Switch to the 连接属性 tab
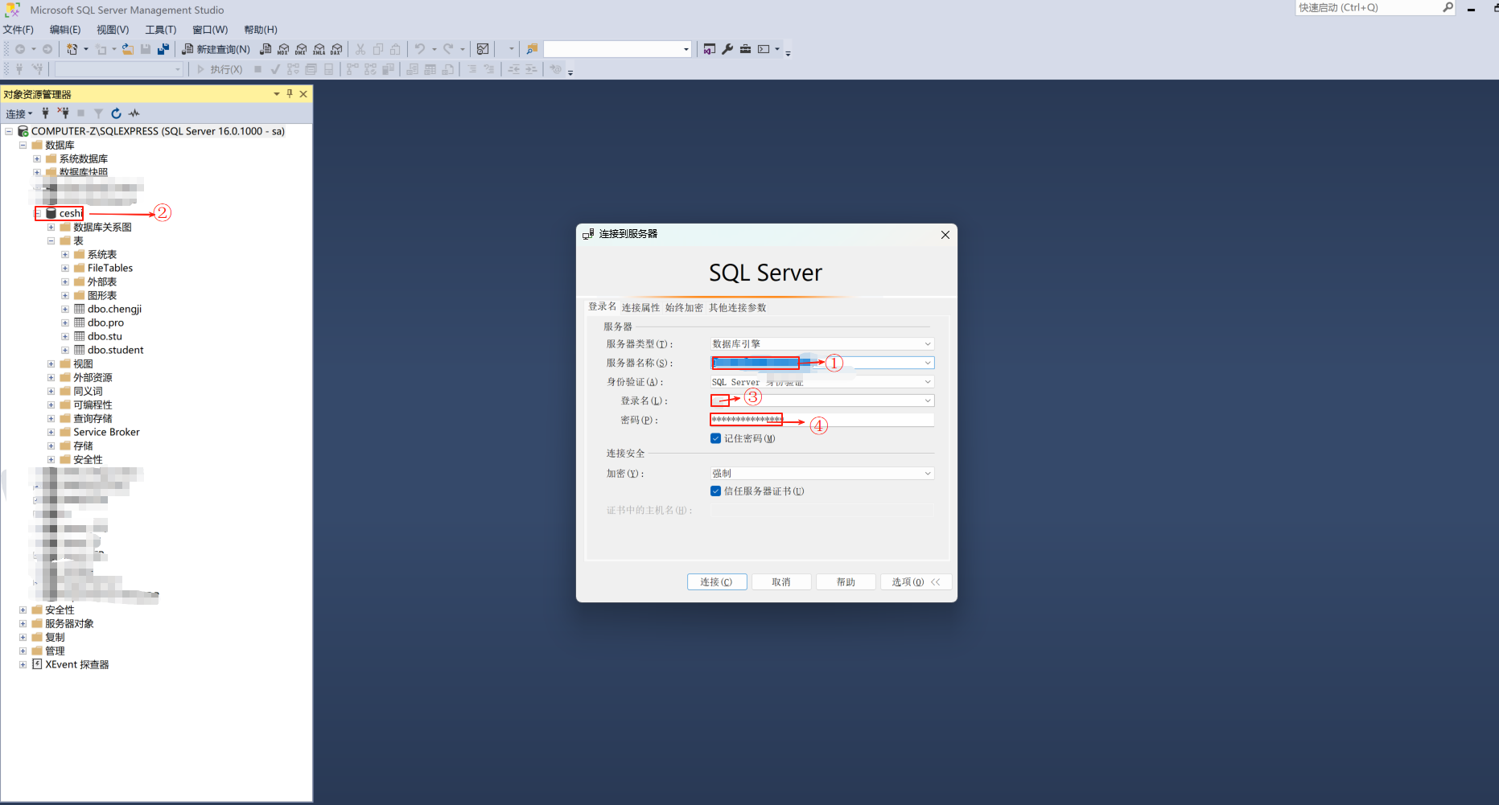Image resolution: width=1499 pixels, height=805 pixels. tap(640, 307)
